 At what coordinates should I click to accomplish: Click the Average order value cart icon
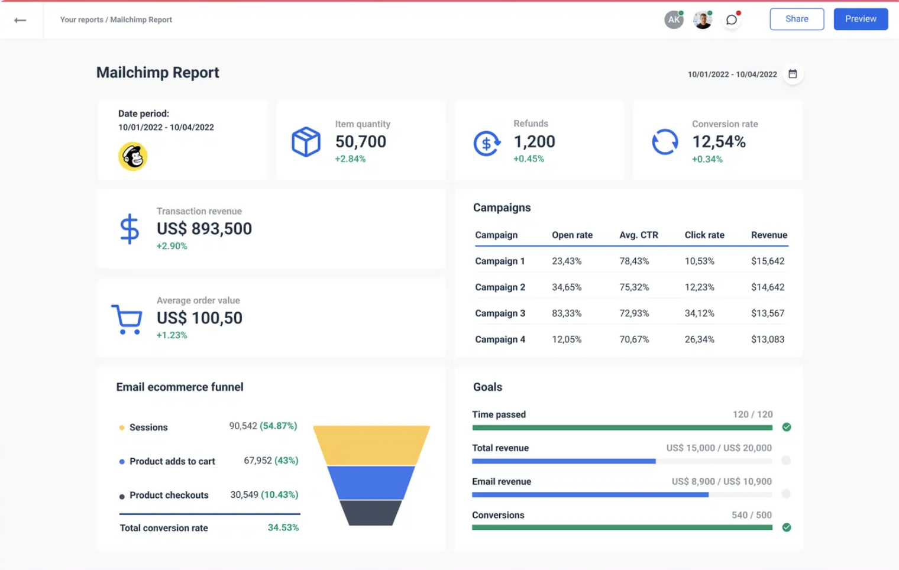pos(127,319)
